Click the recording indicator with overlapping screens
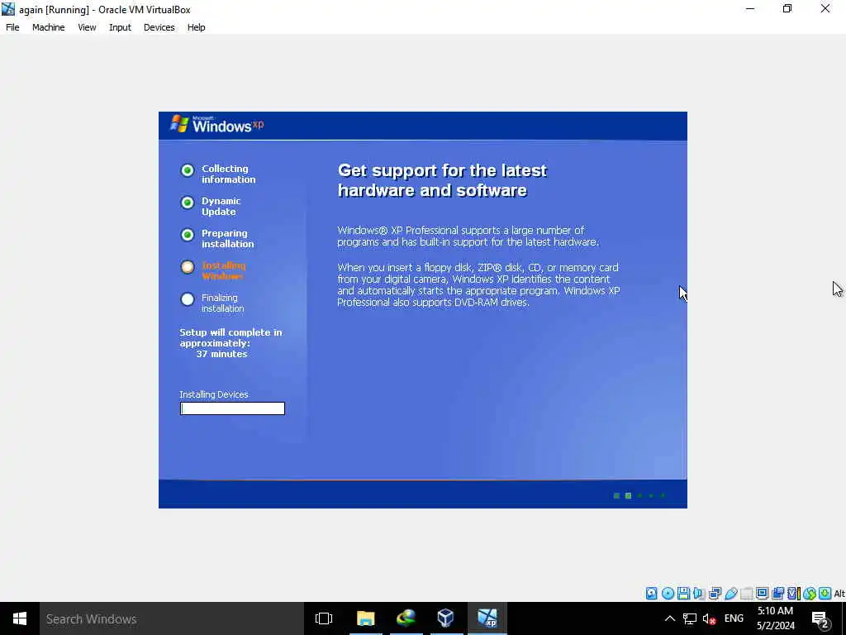This screenshot has width=846, height=635. [777, 594]
